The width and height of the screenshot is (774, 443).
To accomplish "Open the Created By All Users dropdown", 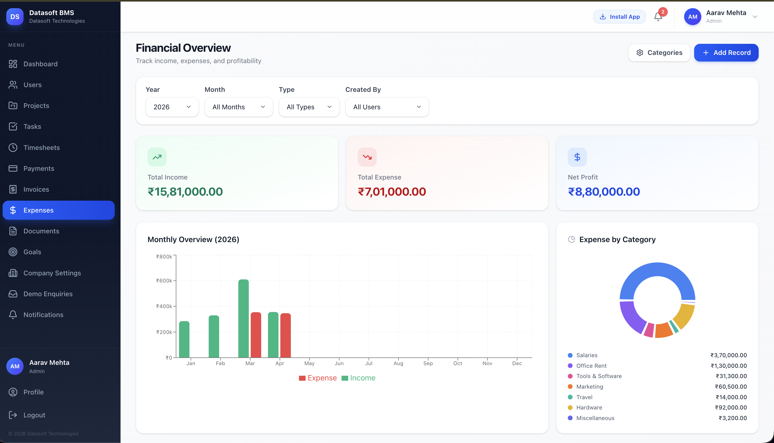I will click(387, 107).
